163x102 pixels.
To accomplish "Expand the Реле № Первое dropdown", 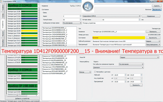I will (140, 57).
